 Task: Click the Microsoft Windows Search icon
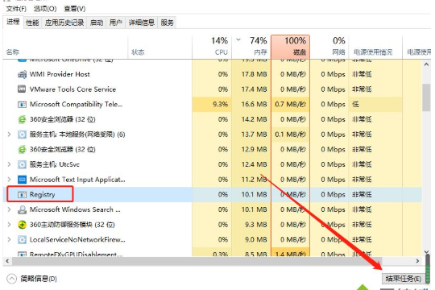[22, 209]
